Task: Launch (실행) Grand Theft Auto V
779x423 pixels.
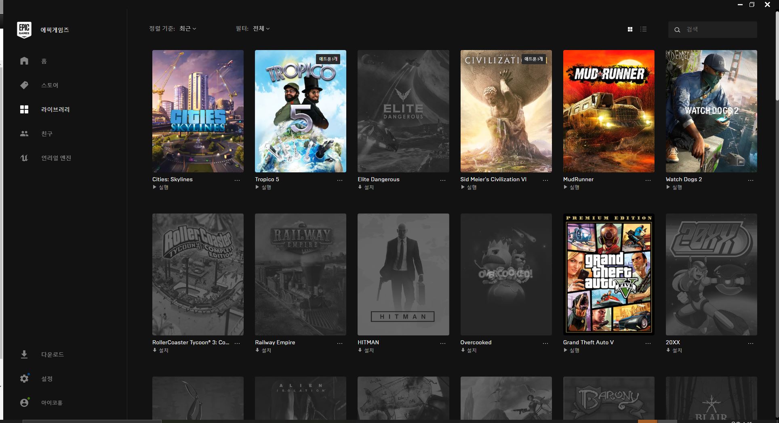Action: point(571,350)
